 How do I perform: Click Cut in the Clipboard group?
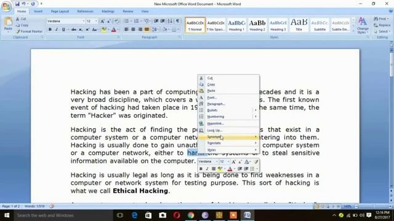(x=21, y=19)
